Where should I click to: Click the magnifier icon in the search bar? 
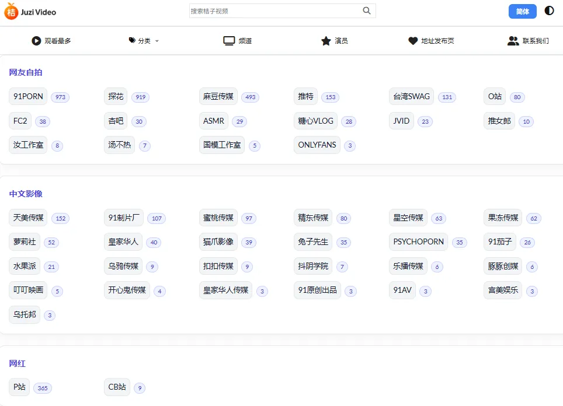(366, 10)
